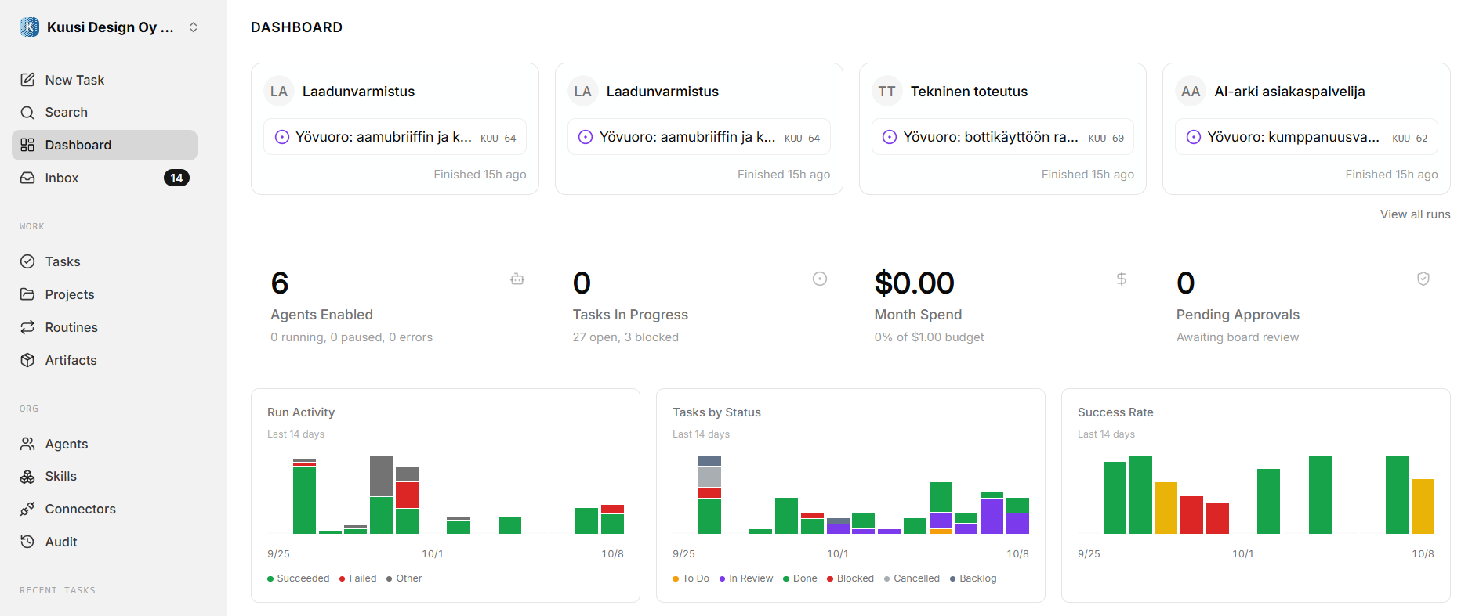Click the Search magnifier icon

tap(27, 113)
